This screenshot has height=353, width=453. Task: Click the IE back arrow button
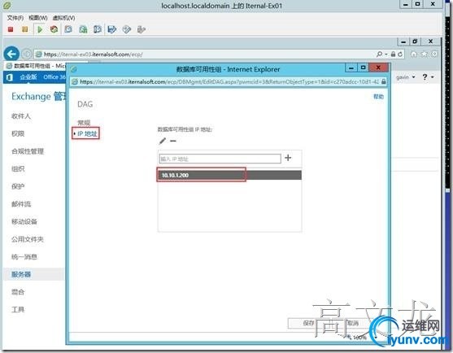pos(11,54)
